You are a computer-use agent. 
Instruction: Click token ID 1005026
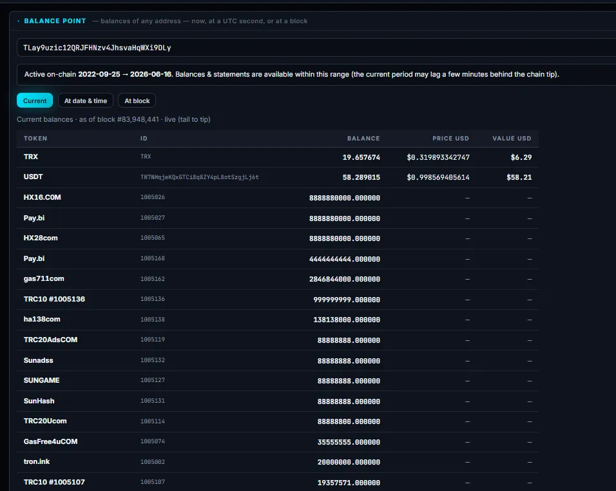tap(153, 197)
